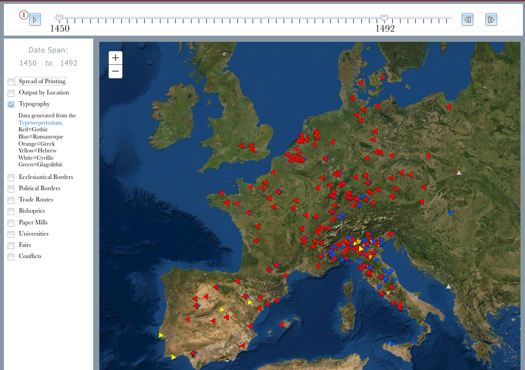Click the info icon beside the play button

click(24, 15)
